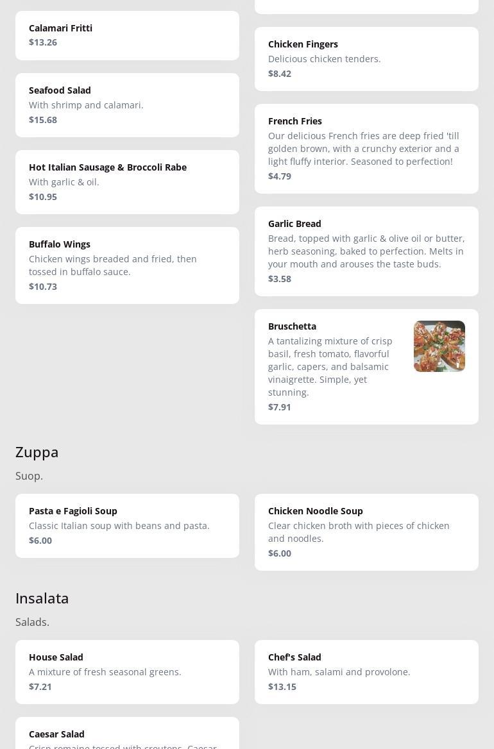Open the Bruschetta photo thumbnail

(x=439, y=346)
